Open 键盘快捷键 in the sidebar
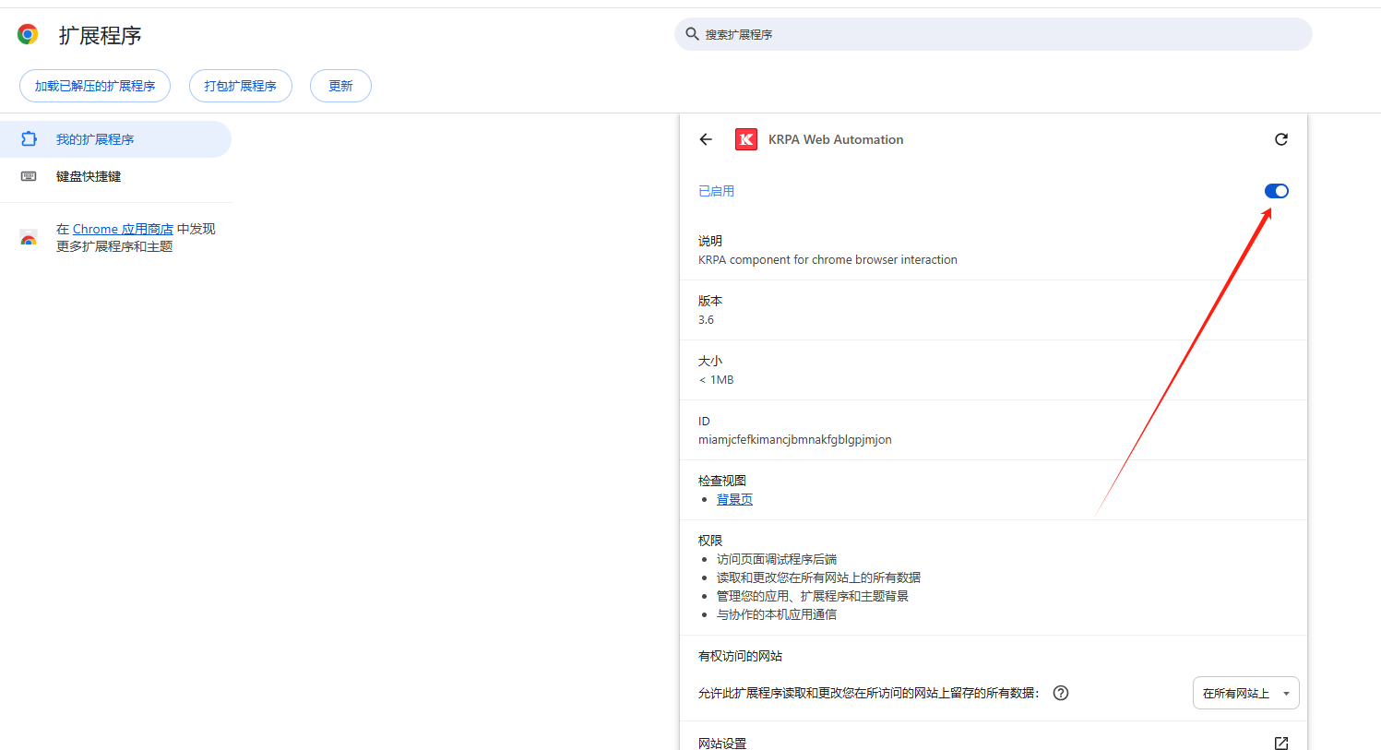This screenshot has height=750, width=1381. click(x=115, y=176)
